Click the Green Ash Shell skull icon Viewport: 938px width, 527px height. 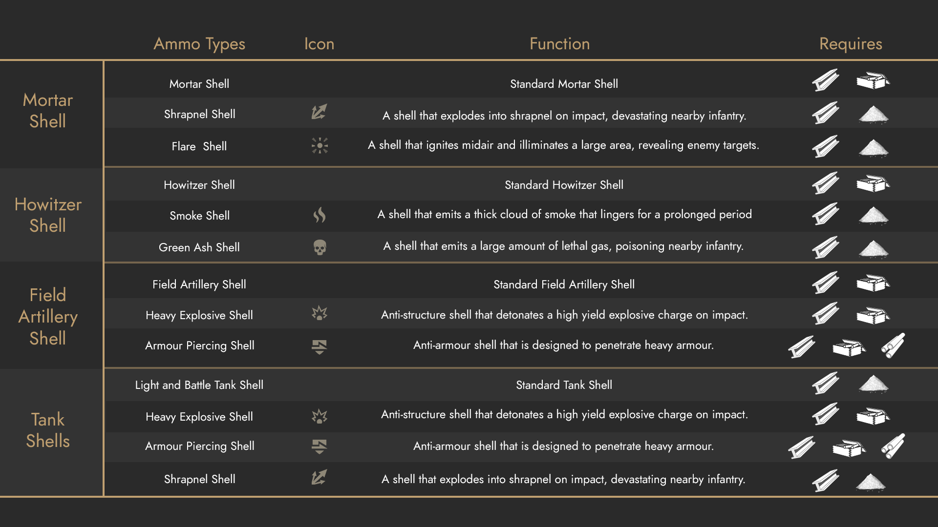pyautogui.click(x=320, y=247)
